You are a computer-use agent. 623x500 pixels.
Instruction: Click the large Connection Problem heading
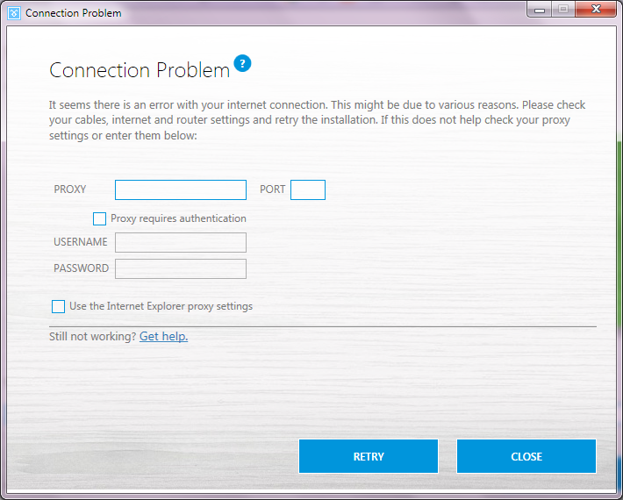(x=140, y=70)
